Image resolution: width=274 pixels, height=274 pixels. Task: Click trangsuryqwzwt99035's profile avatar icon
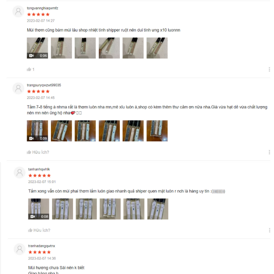18,88
